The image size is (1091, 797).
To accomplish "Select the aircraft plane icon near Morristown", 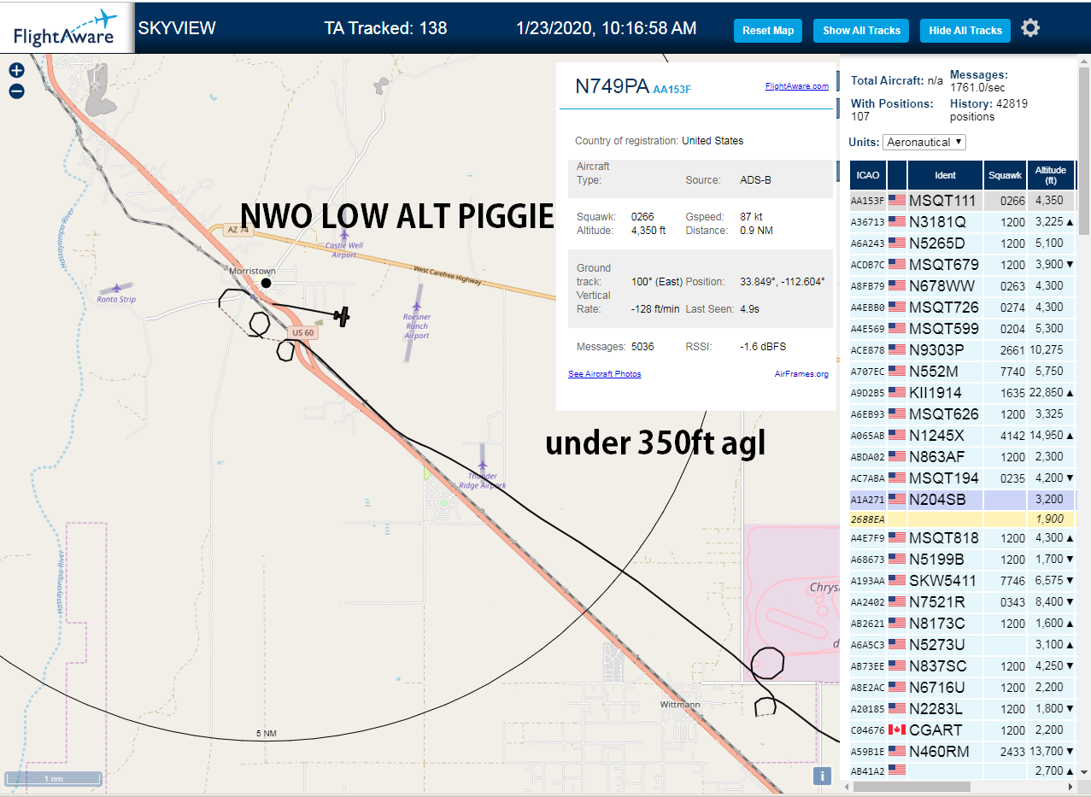I will point(342,317).
